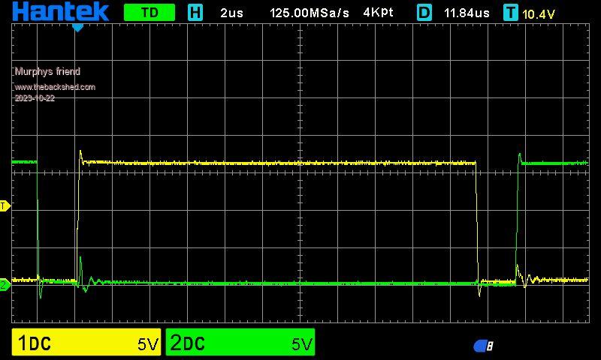Open the www.thebackshed.com link
Screen dimensions: 601x360
(x=55, y=87)
